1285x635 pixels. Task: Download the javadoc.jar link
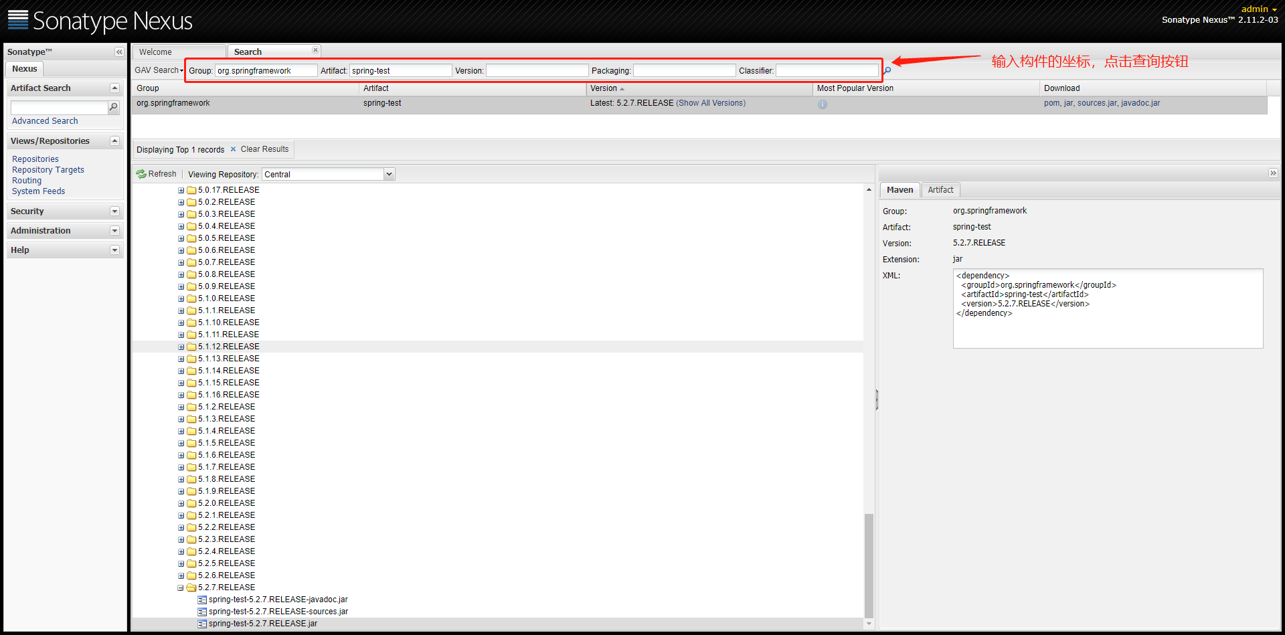[1140, 103]
